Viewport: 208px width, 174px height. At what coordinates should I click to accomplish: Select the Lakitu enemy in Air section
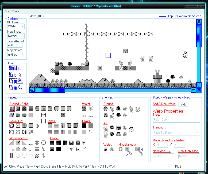tap(131, 129)
